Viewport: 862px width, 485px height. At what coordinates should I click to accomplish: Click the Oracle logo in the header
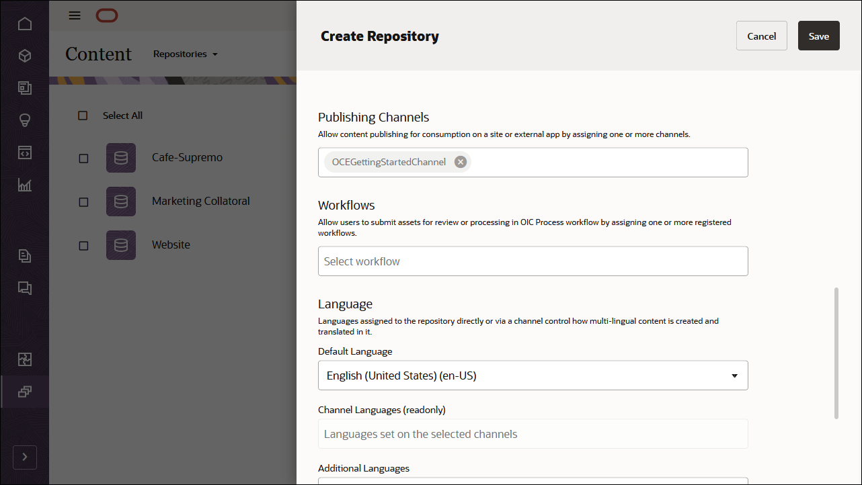coord(107,15)
